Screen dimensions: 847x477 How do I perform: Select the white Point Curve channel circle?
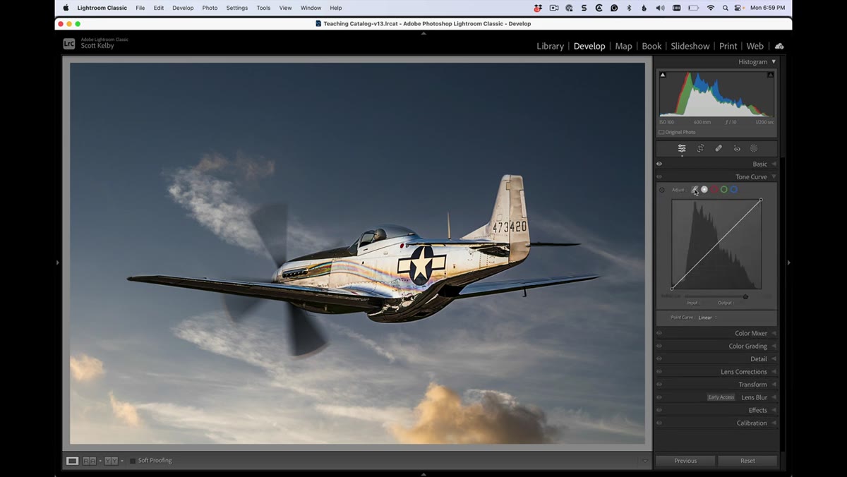point(704,190)
